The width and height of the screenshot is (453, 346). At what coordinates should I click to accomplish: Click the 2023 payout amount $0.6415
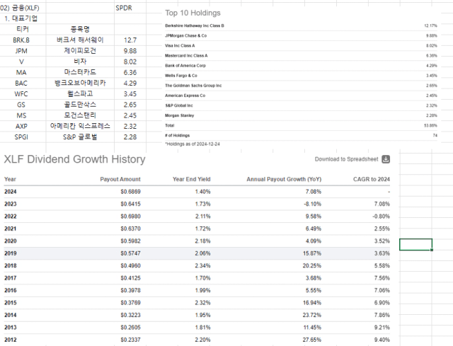point(130,204)
